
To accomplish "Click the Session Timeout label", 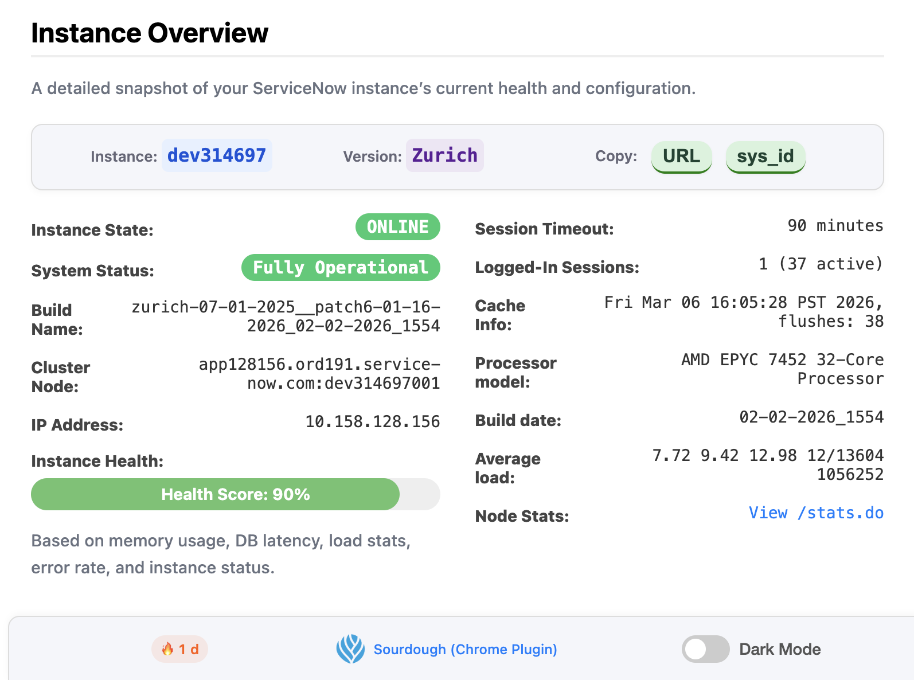I will [545, 229].
